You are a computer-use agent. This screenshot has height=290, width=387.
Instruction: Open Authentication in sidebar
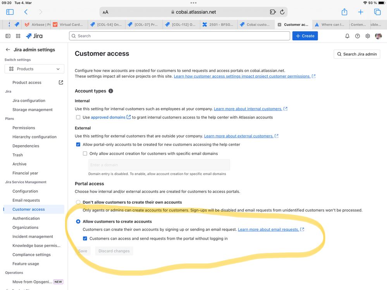pyautogui.click(x=26, y=218)
